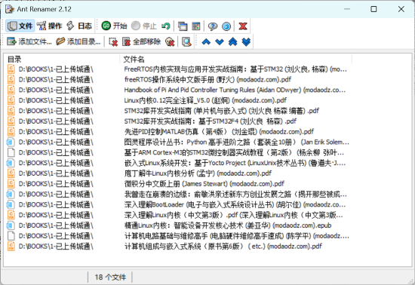Move selection to bottom with double arrow
The width and height of the screenshot is (415, 285).
tap(246, 41)
